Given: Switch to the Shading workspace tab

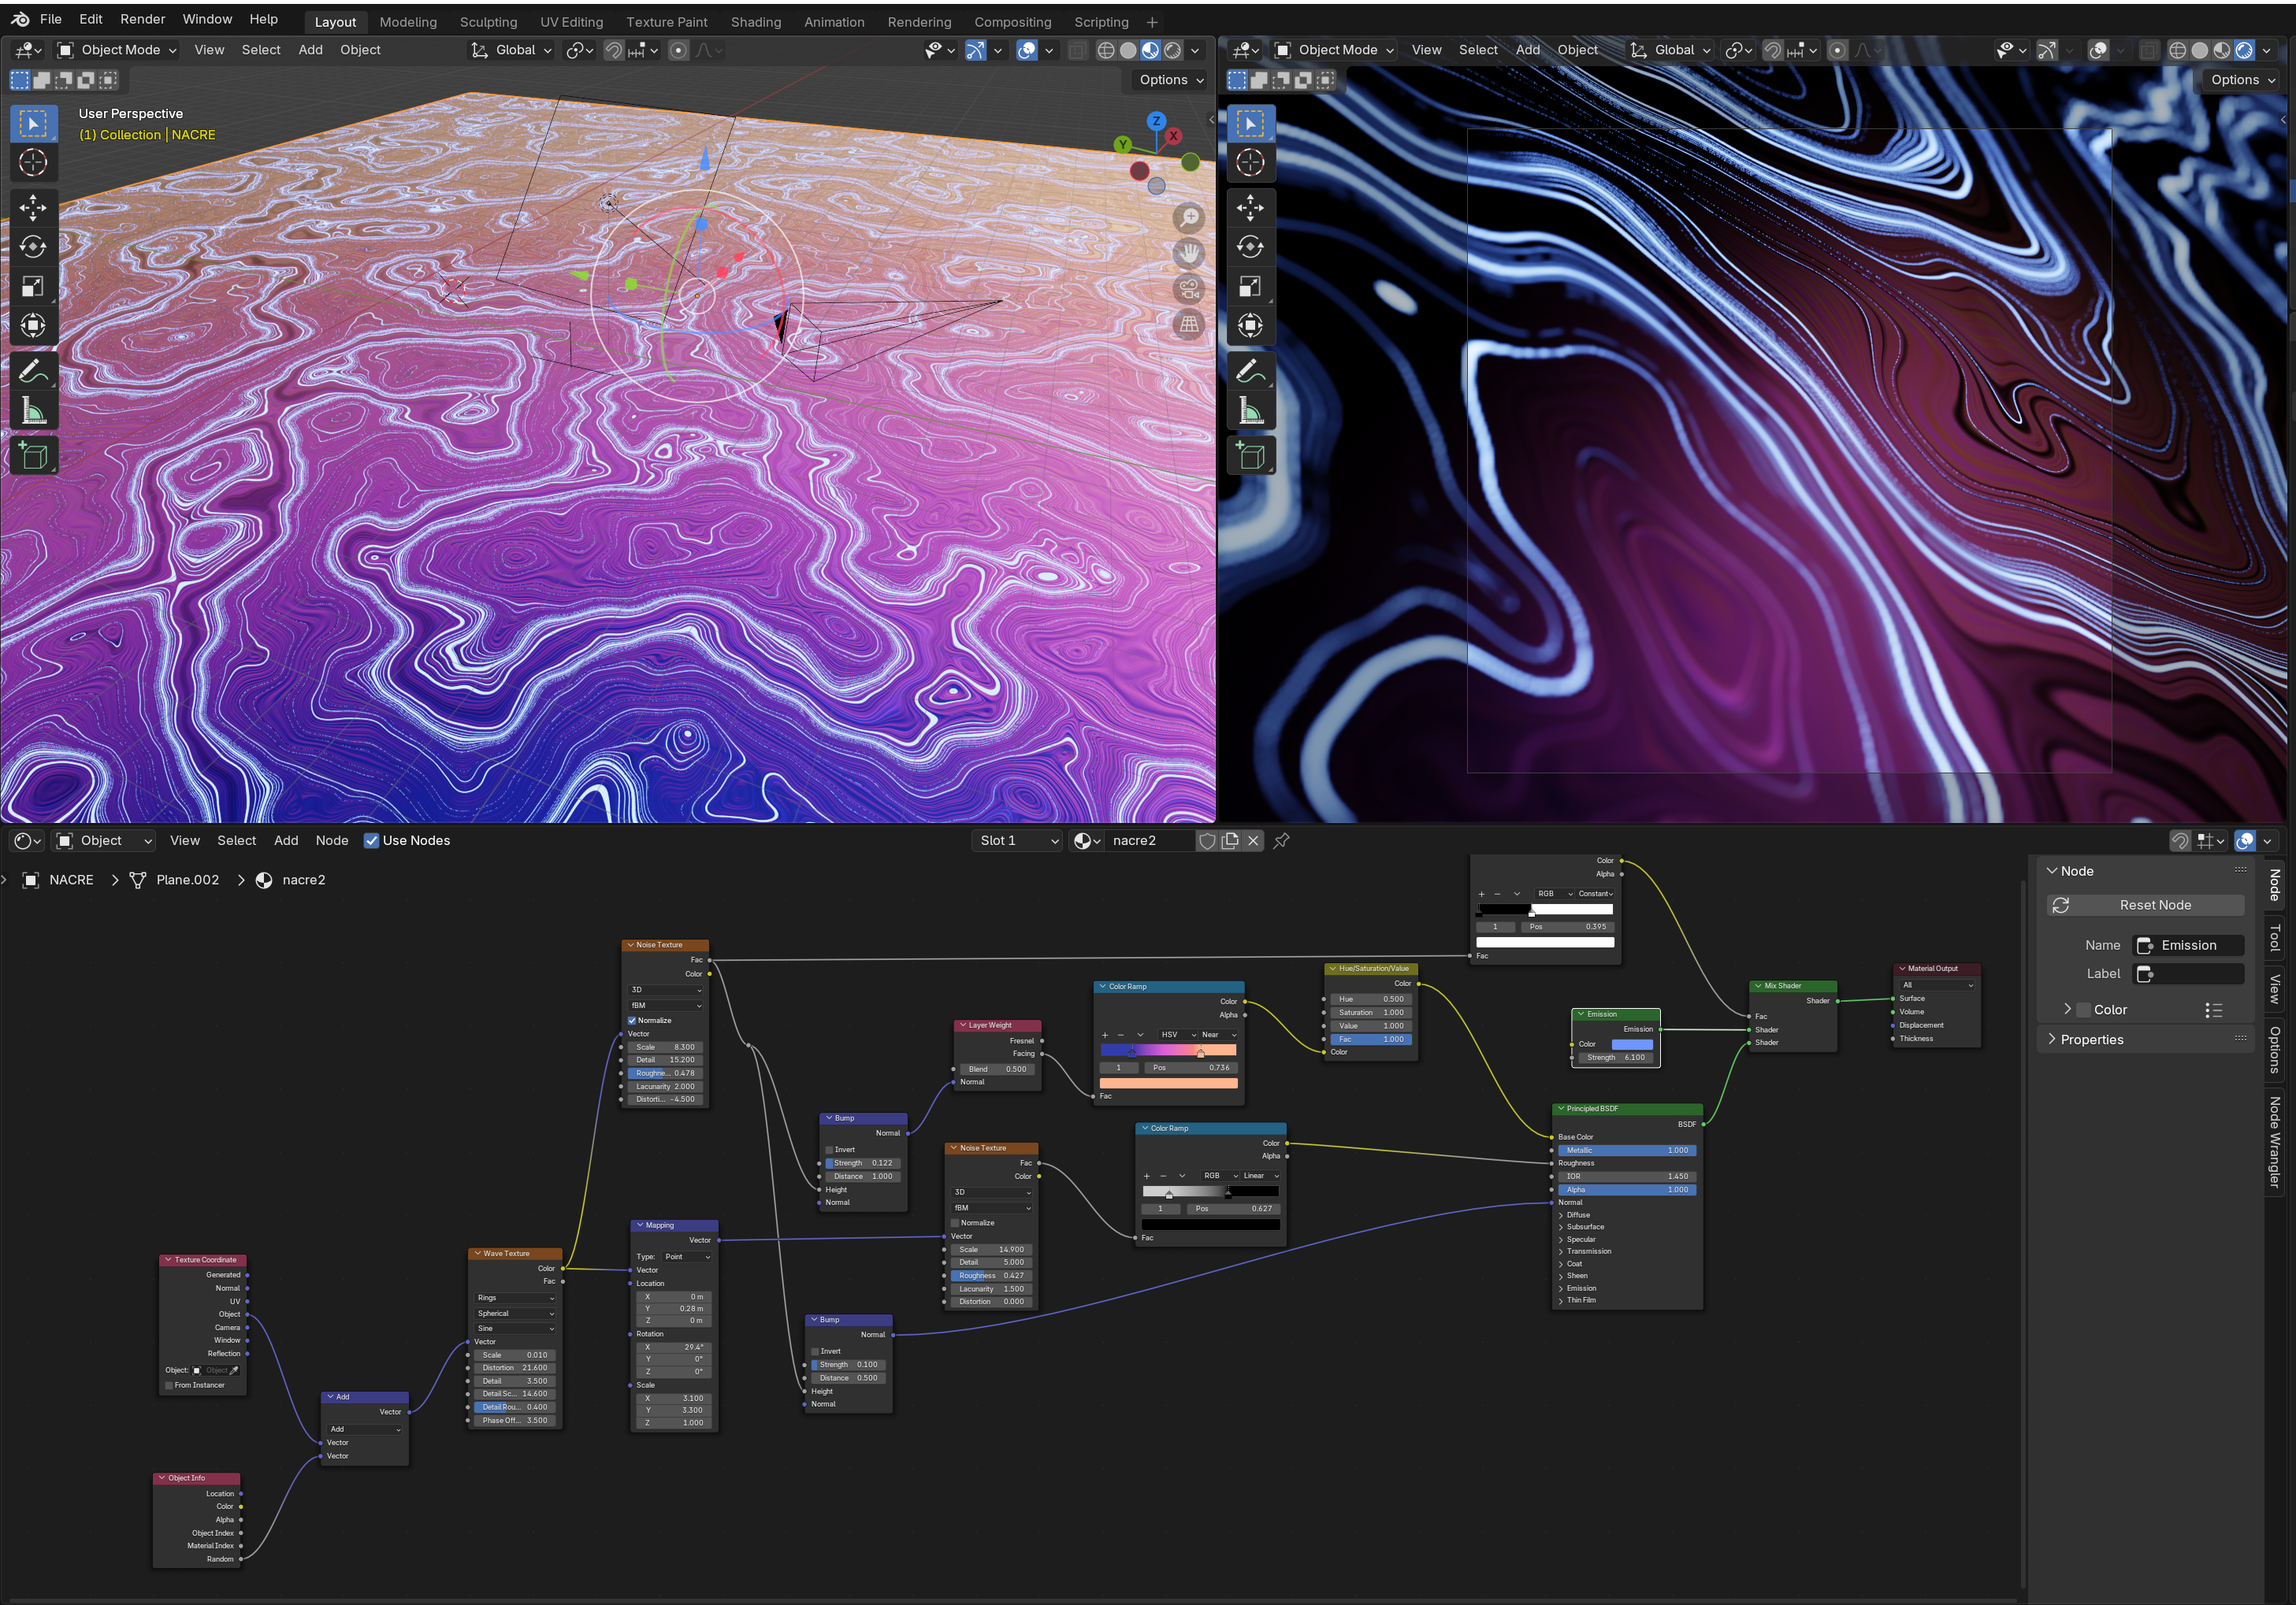Looking at the screenshot, I should click(755, 22).
